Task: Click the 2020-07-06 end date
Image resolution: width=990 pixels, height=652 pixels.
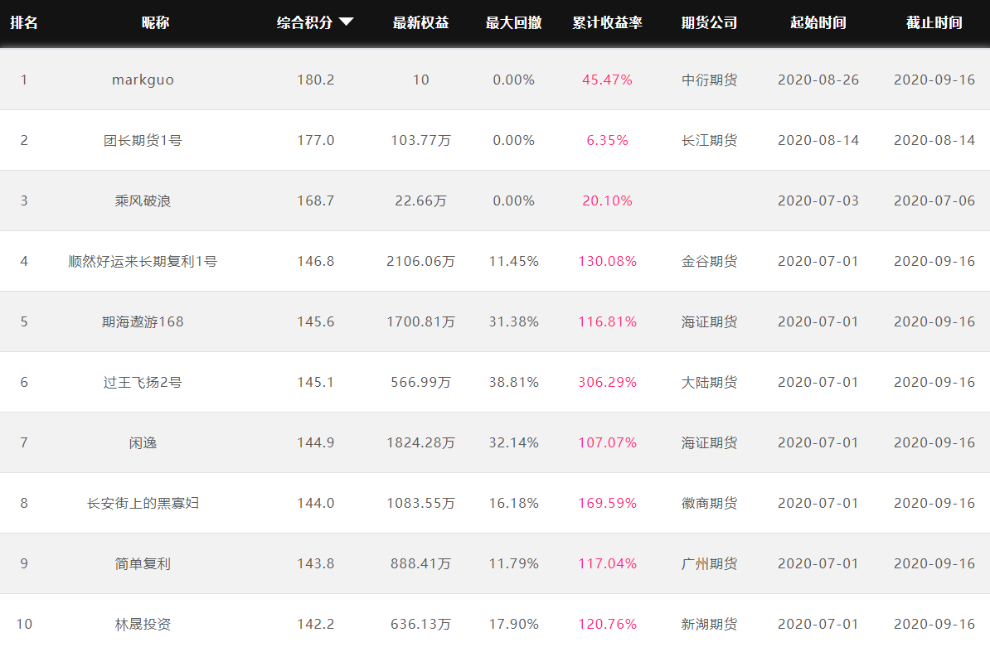Action: (934, 201)
